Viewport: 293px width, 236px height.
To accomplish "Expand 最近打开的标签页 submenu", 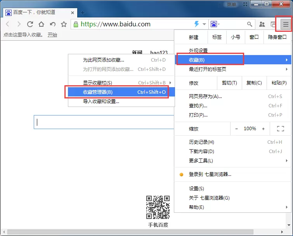I will (232, 69).
